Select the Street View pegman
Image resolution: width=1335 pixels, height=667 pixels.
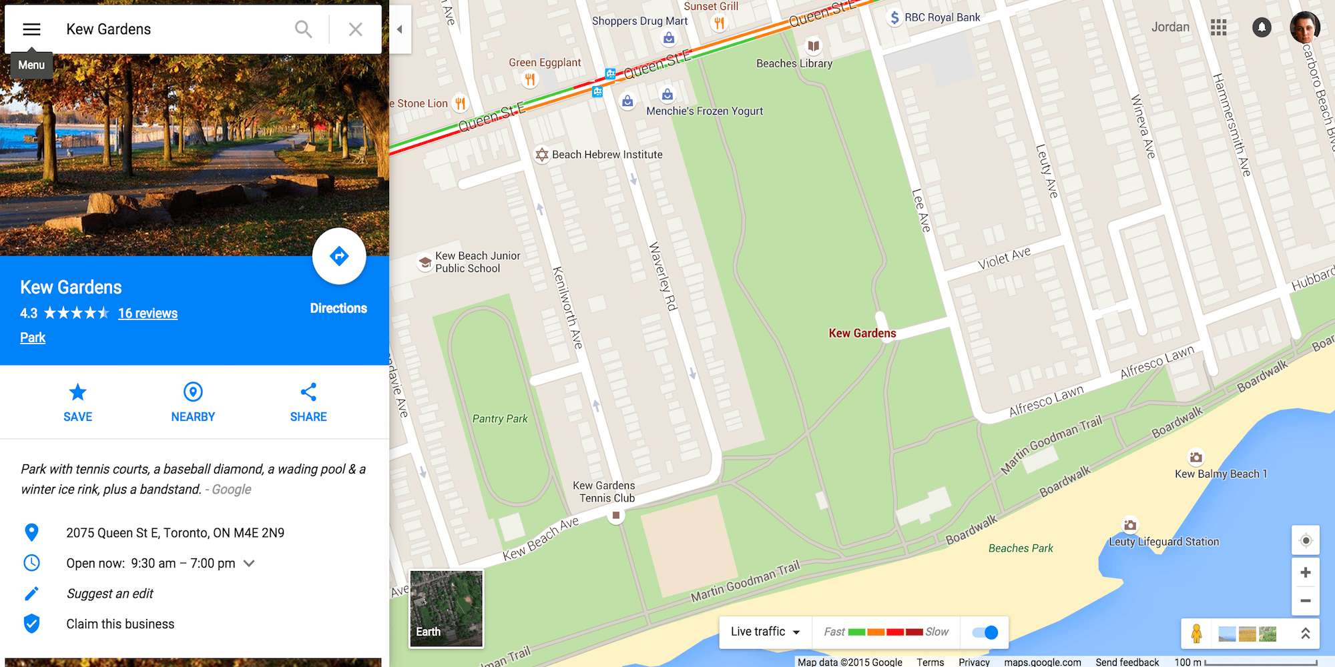tap(1197, 633)
